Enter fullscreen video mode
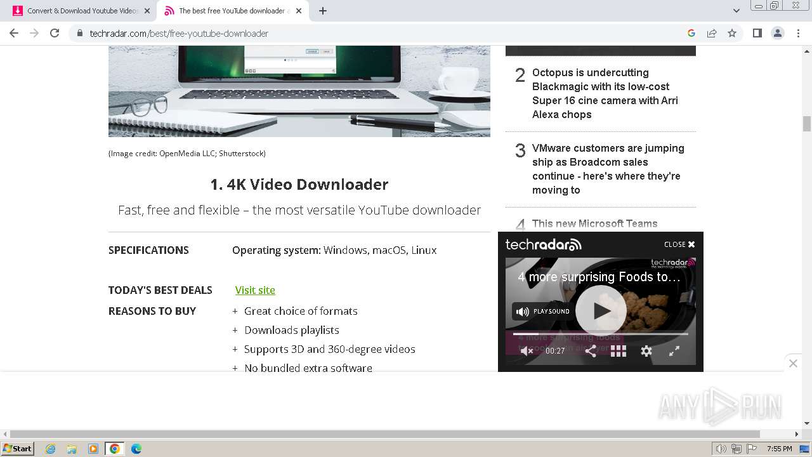 pyautogui.click(x=674, y=351)
